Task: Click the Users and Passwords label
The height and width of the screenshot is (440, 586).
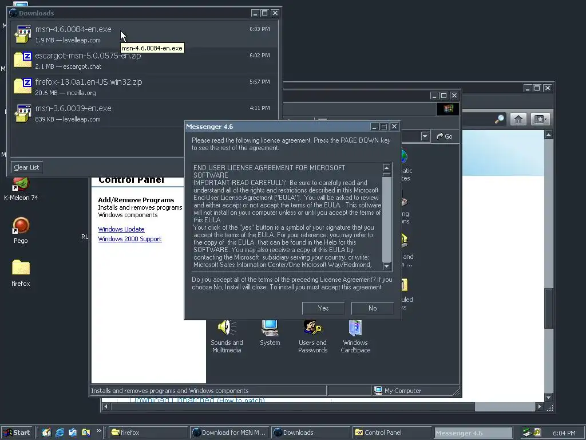Action: click(x=312, y=346)
